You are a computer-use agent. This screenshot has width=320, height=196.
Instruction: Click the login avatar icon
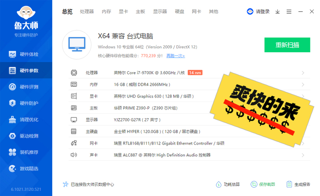click(x=250, y=11)
